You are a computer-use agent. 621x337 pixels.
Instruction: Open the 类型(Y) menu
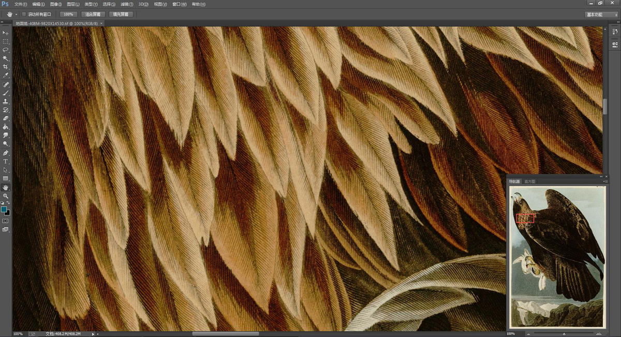pyautogui.click(x=91, y=4)
